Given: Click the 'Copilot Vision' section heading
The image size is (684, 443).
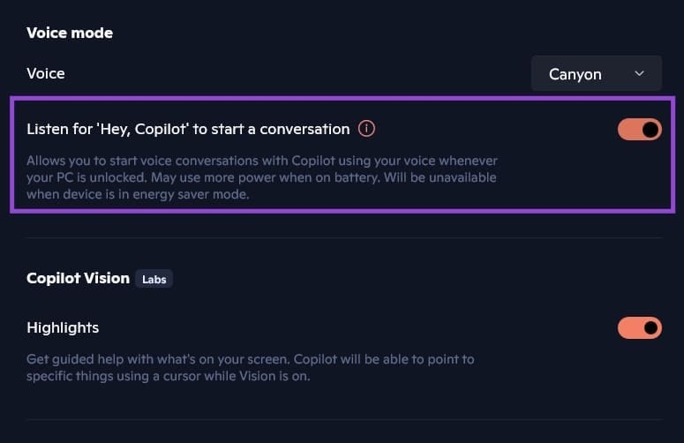Looking at the screenshot, I should (78, 278).
